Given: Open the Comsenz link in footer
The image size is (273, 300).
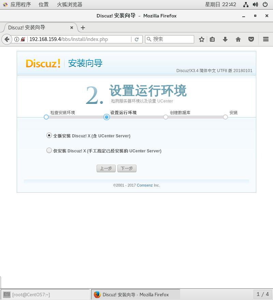Looking at the screenshot, I should 145,185.
